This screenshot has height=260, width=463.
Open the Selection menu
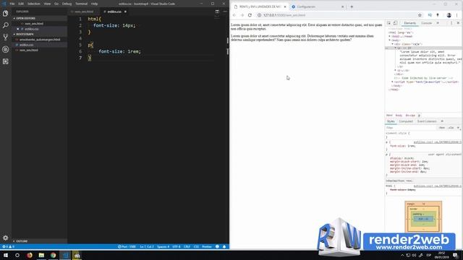click(x=34, y=4)
